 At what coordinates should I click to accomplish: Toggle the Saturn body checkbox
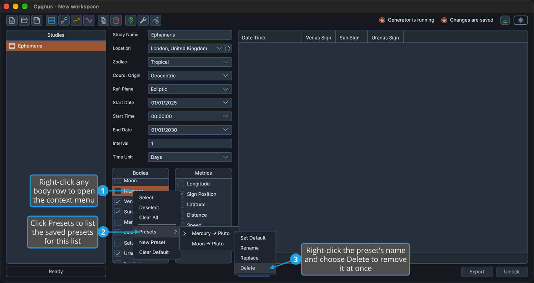coord(118,243)
